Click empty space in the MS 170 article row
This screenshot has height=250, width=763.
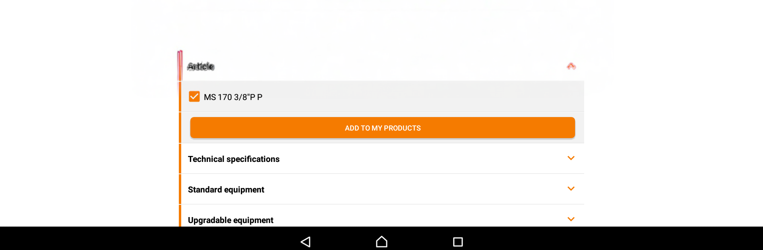[x=417, y=97]
